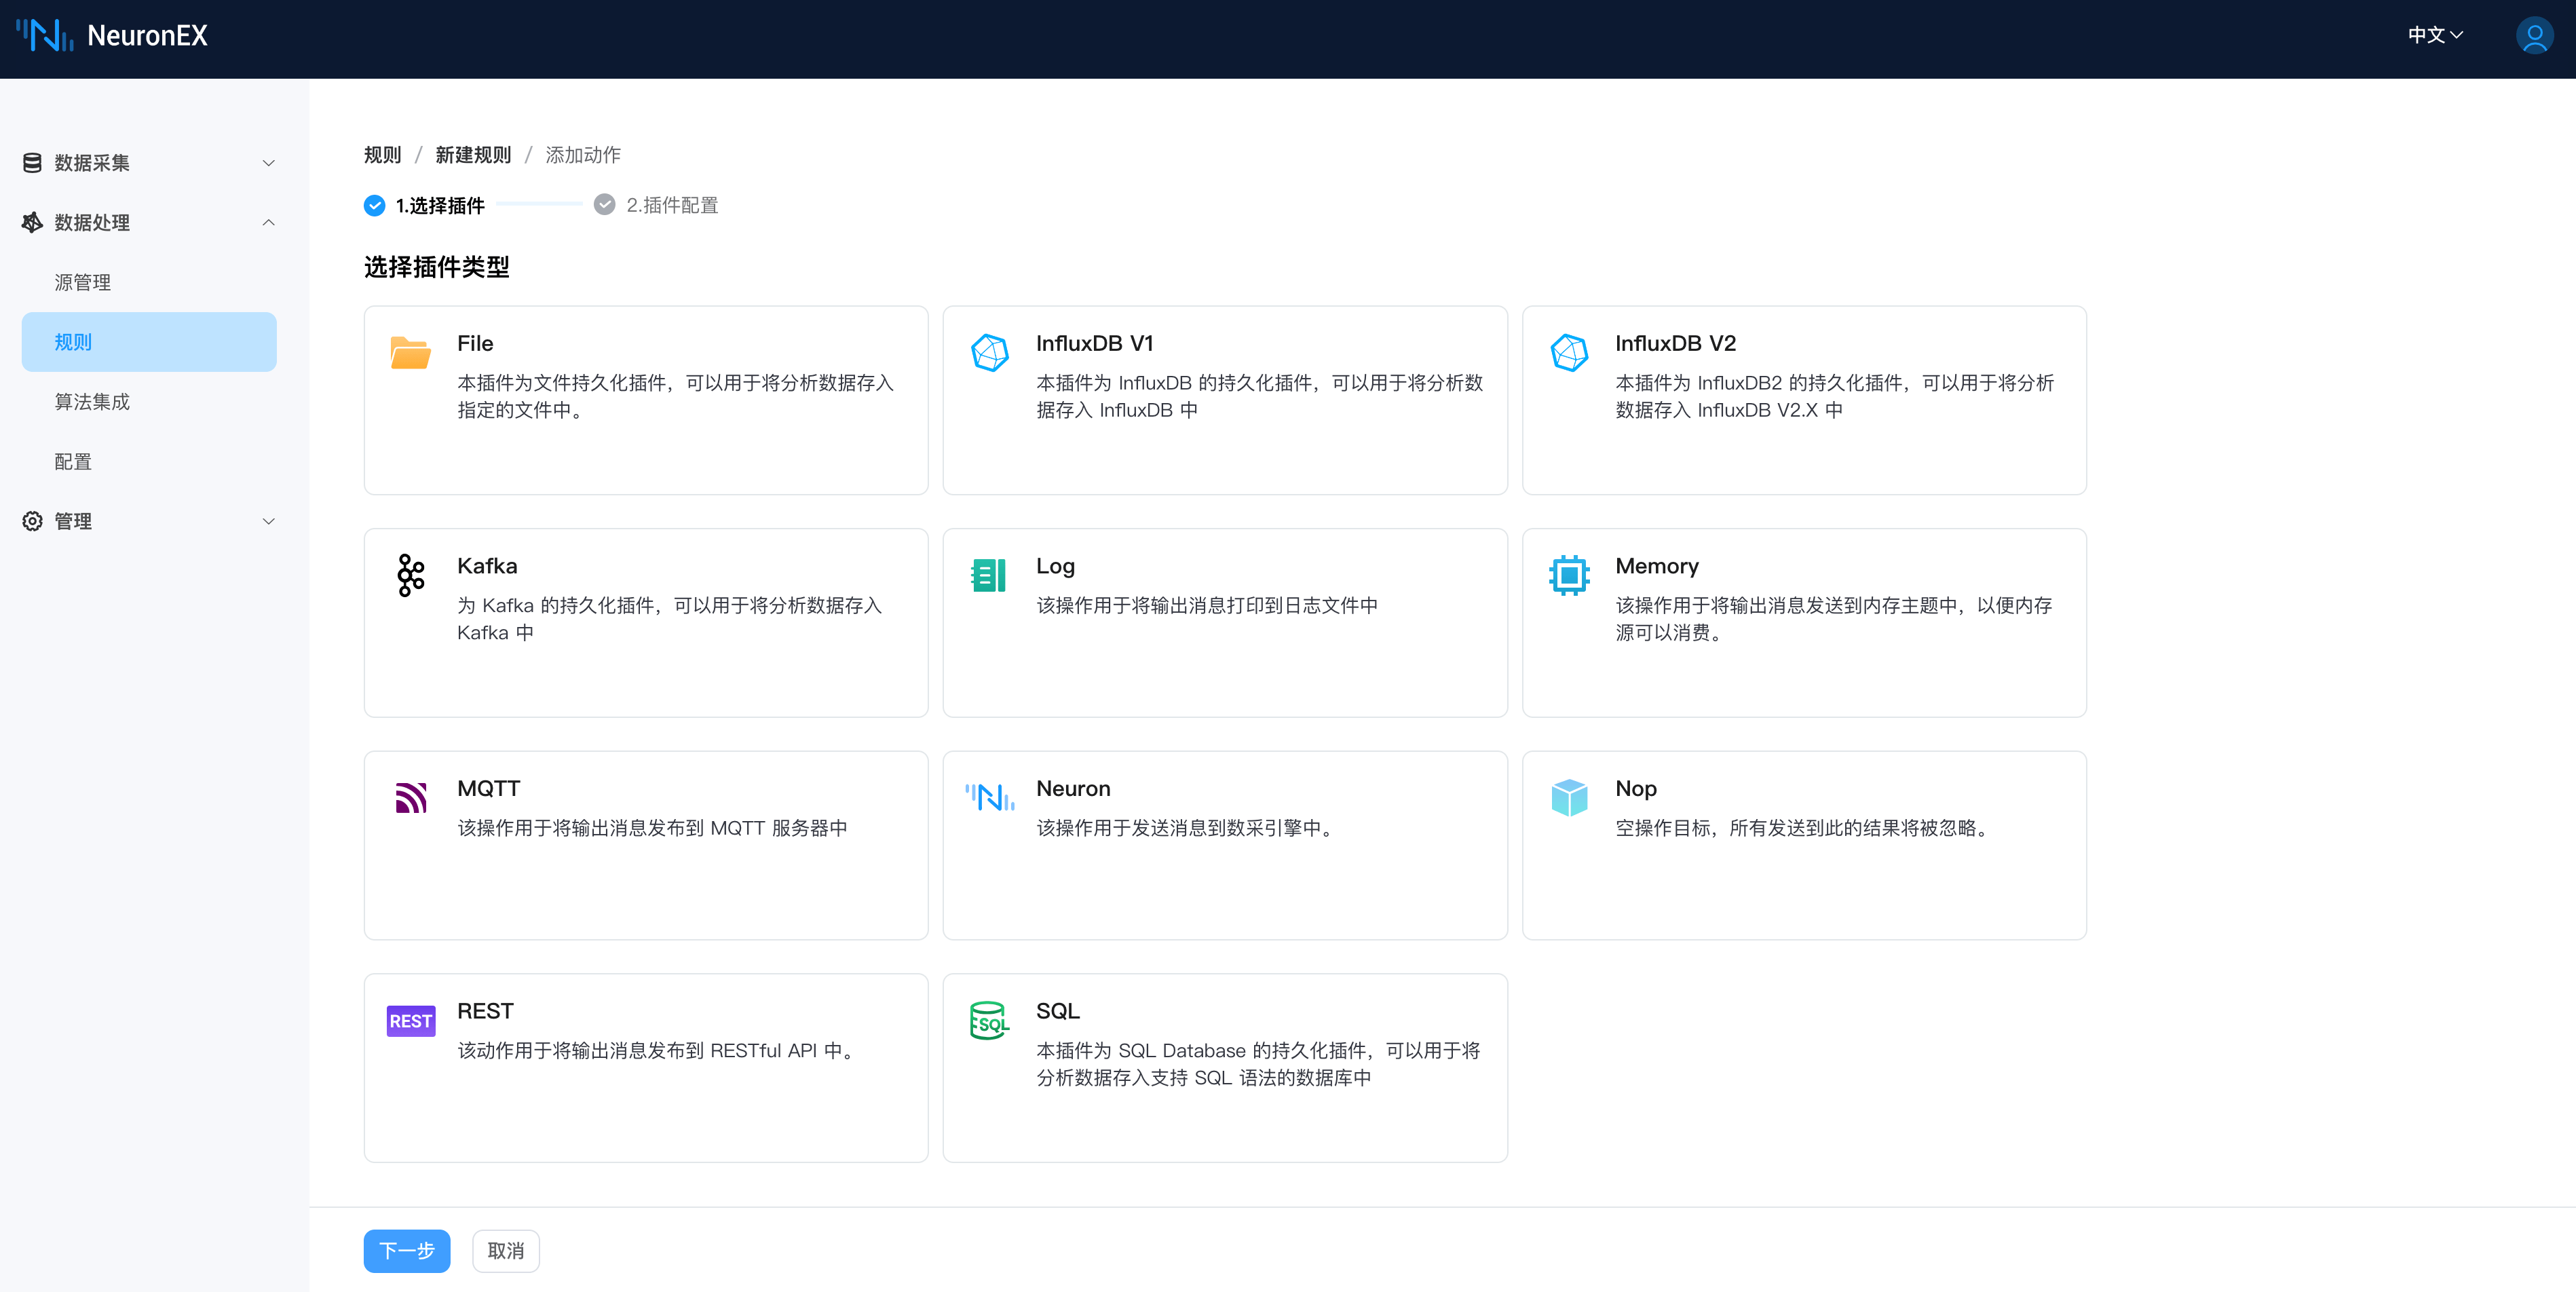Choose the Log plugin notebook icon
2576x1292 pixels.
coord(989,575)
